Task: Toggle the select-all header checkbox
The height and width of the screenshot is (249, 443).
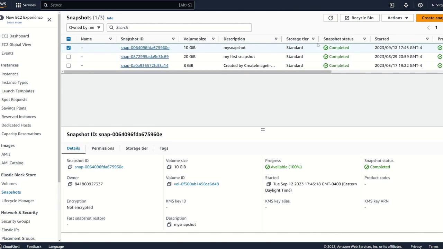Action: 69,39
